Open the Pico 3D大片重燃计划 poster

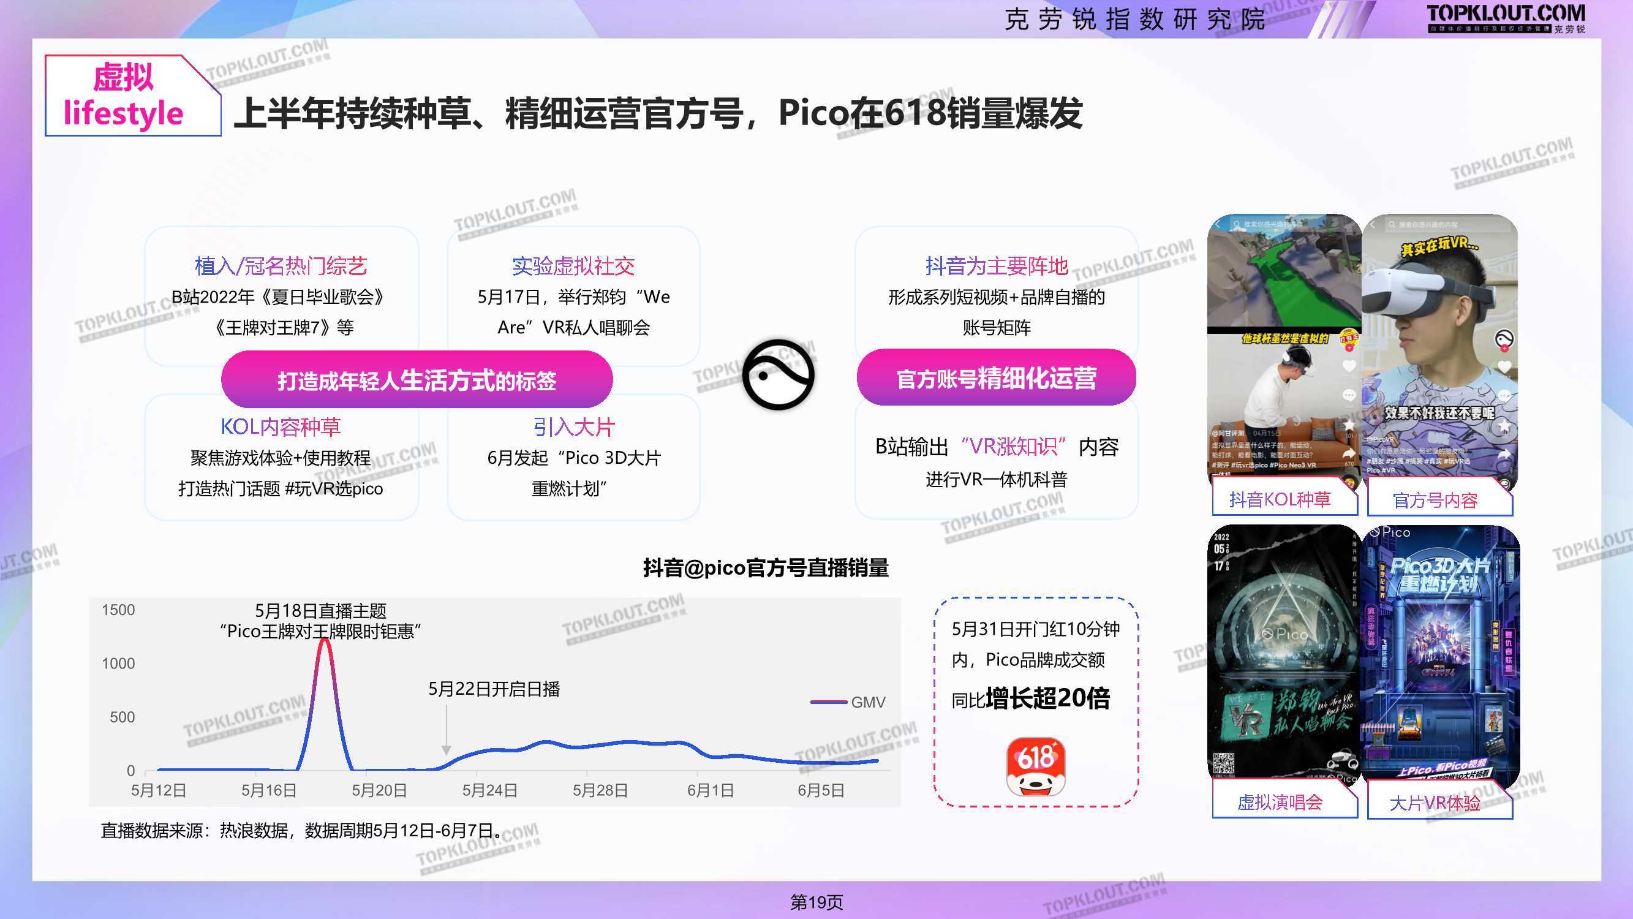click(1439, 654)
